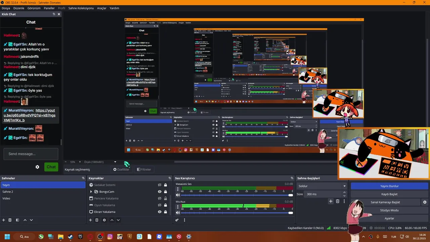Unlock the Ekran Yakalama source
Viewport: 430px width, 242px height.
click(166, 212)
